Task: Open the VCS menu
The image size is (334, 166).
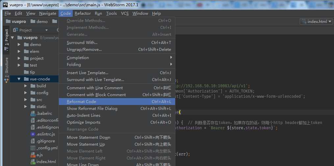Action: pos(125,13)
